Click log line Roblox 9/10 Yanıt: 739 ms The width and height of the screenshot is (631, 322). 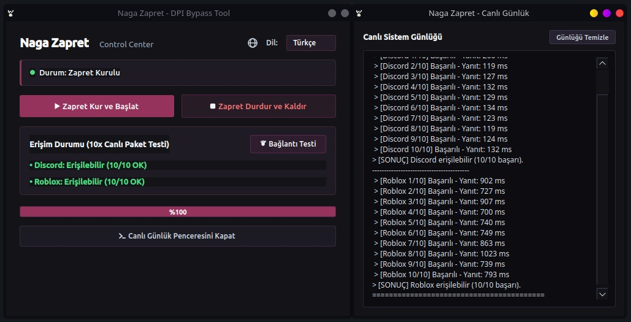pos(440,265)
